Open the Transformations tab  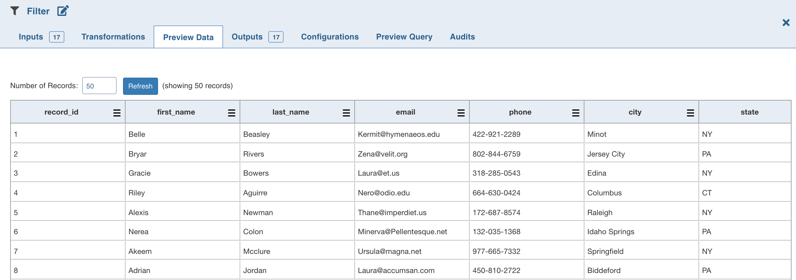(113, 37)
